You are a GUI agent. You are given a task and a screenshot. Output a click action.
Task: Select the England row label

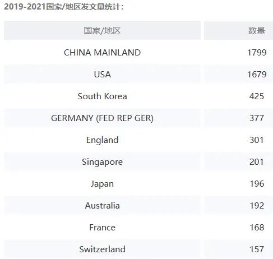click(102, 140)
